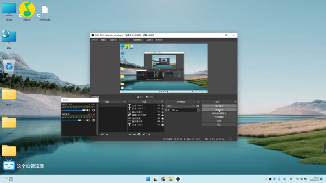The image size is (326, 183).
Task: Remove selected source with minus icon
Action: [134, 135]
